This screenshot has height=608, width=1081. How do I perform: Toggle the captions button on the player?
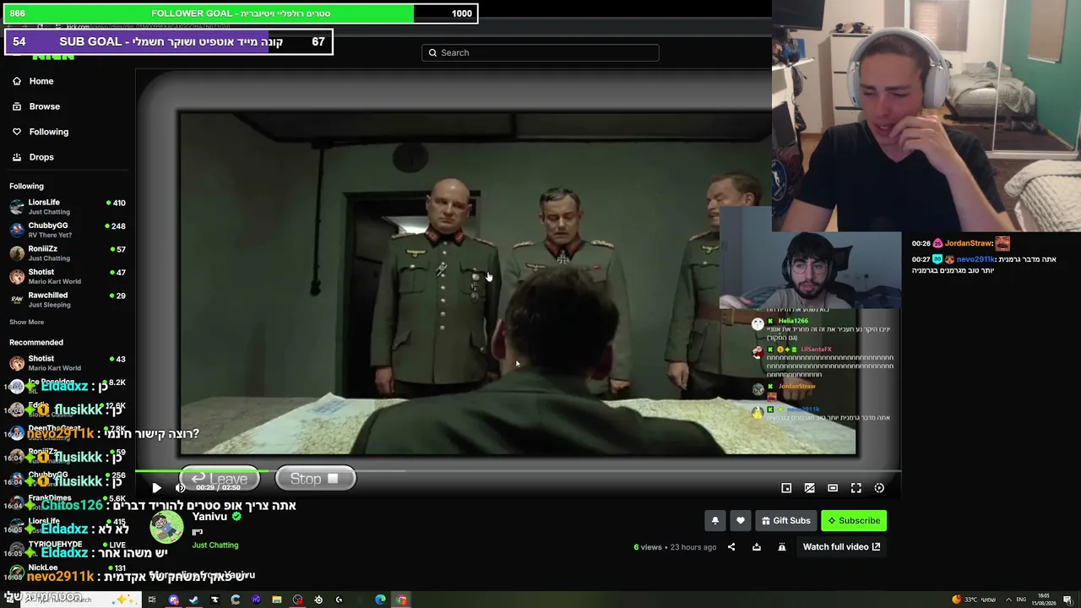click(x=809, y=488)
